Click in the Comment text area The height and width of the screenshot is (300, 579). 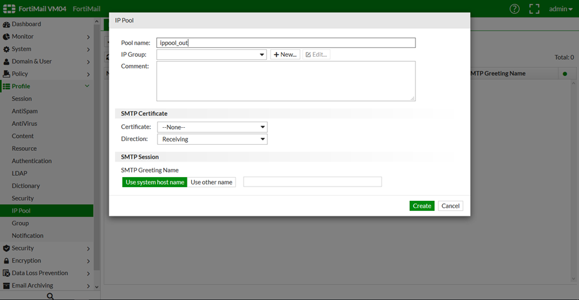285,81
